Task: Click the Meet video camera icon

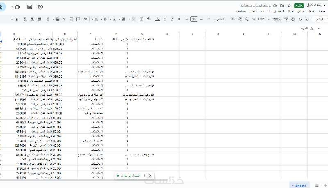Action: (x=18, y=7)
